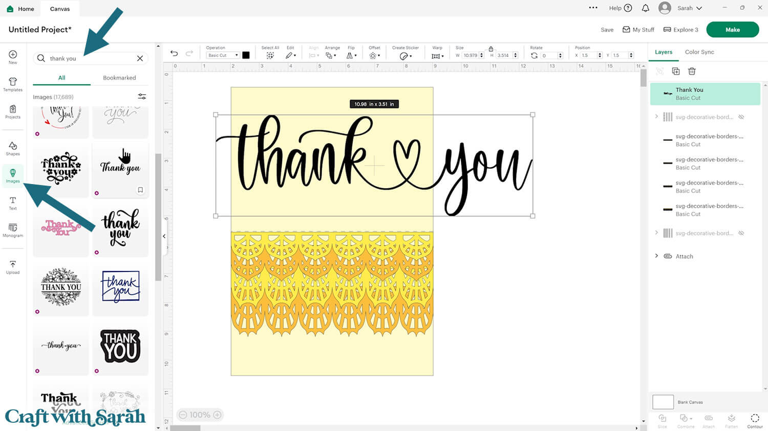Screen dimensions: 768x431
Task: Click the Attach tool at panel bottom
Action: (x=709, y=421)
